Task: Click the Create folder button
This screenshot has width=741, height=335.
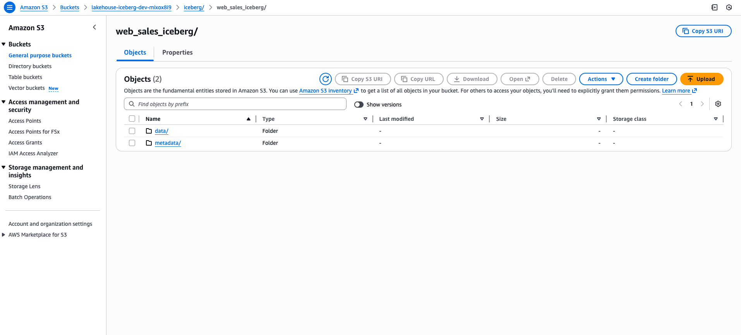Action: point(651,79)
